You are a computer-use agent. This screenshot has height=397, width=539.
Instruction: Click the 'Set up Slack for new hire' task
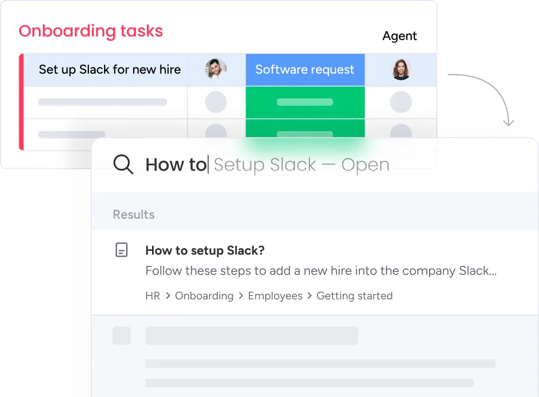pyautogui.click(x=109, y=70)
